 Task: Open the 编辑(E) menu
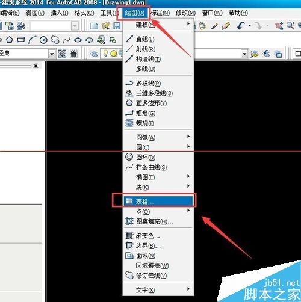[x=10, y=13]
